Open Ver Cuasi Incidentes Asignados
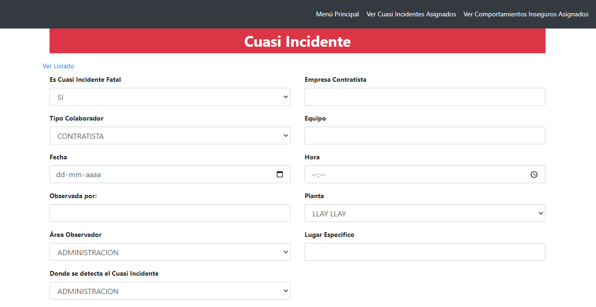The width and height of the screenshot is (596, 307). click(411, 14)
